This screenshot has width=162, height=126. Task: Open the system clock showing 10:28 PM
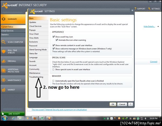click(154, 118)
